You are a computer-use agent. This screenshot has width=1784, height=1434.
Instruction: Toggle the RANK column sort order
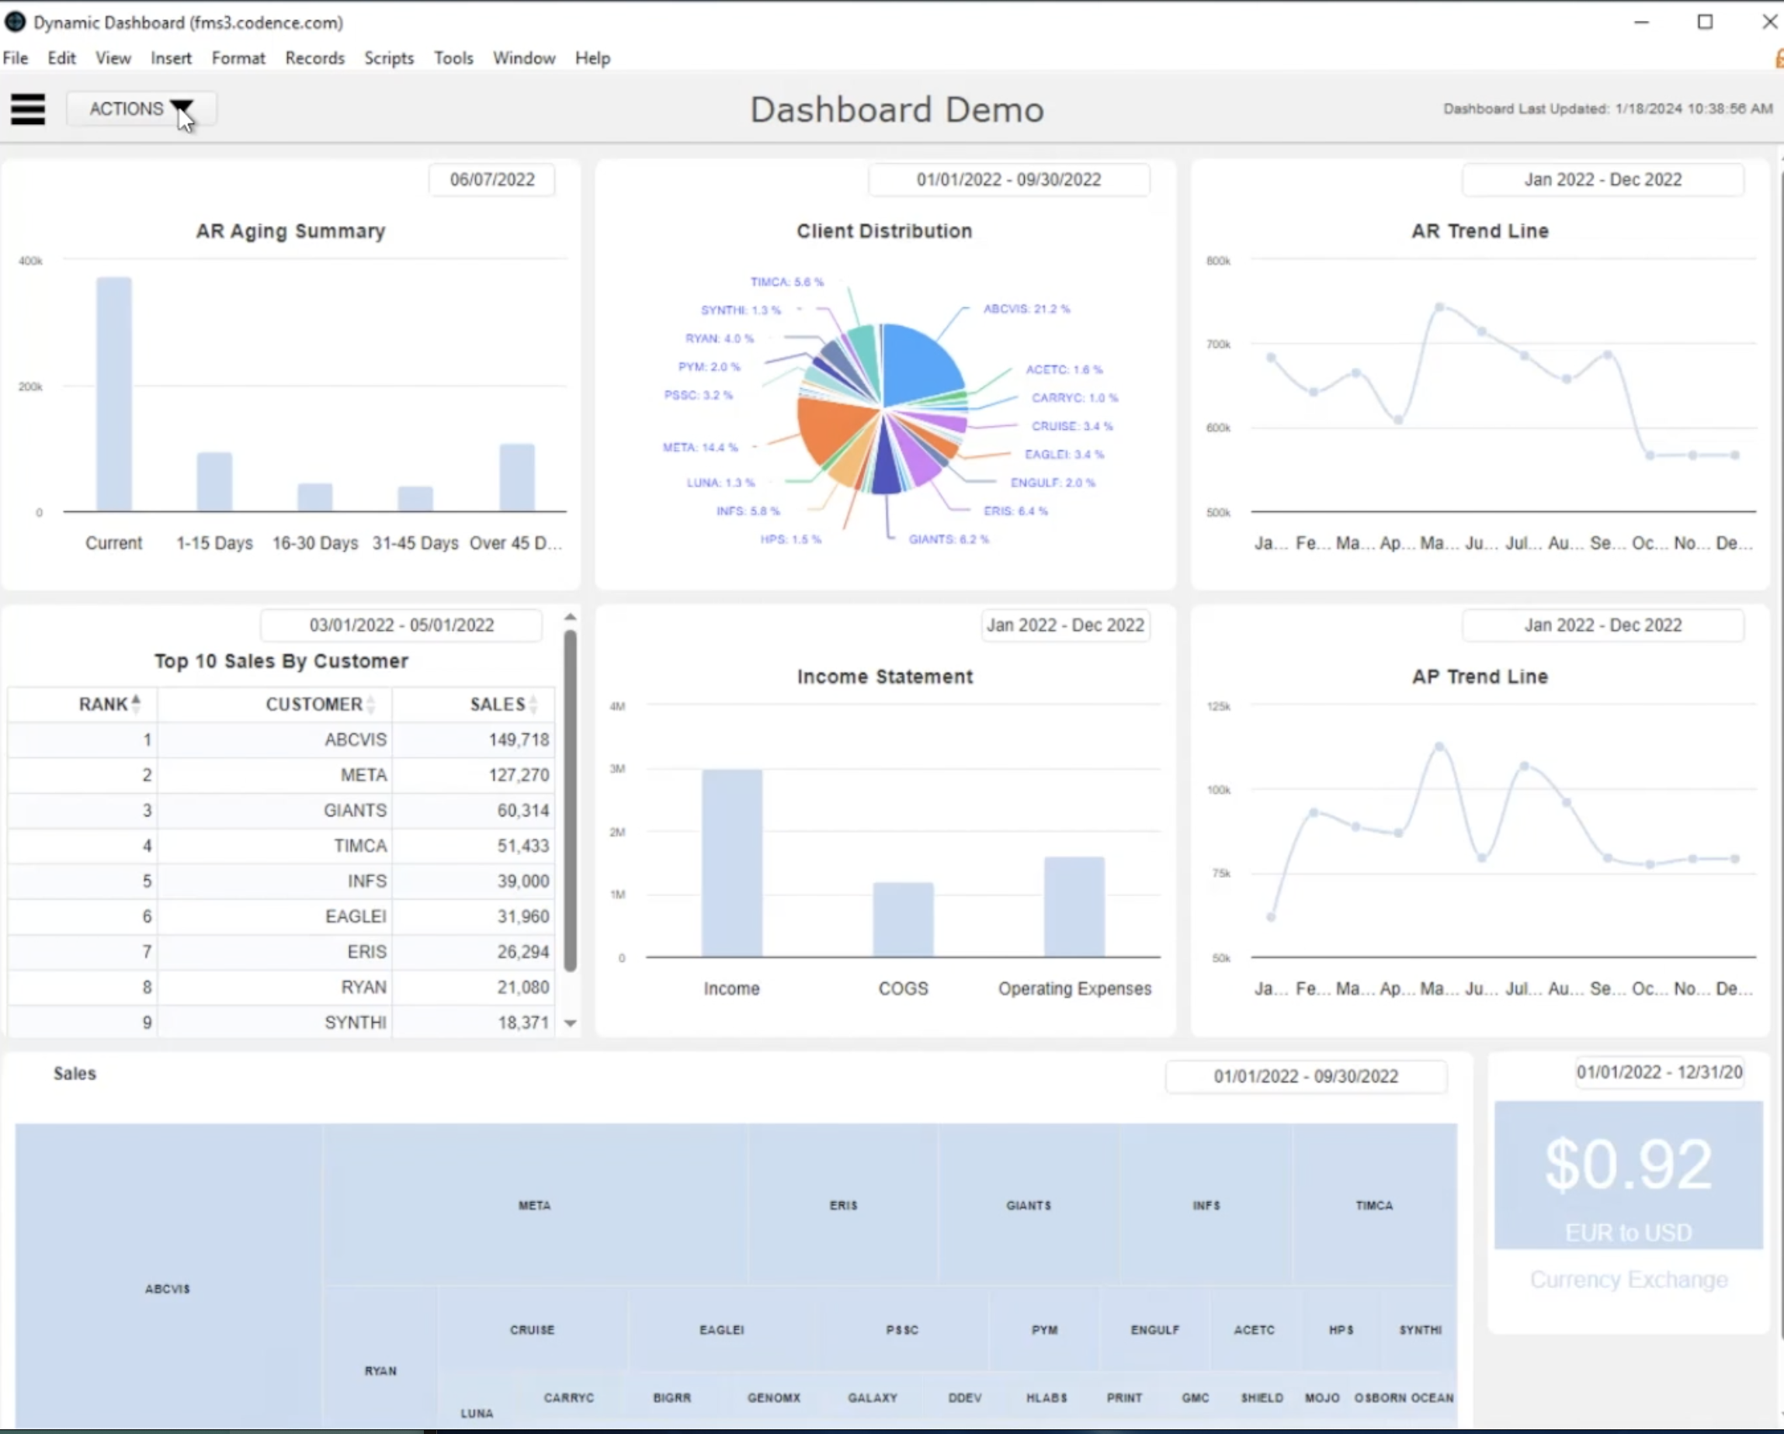pos(136,704)
